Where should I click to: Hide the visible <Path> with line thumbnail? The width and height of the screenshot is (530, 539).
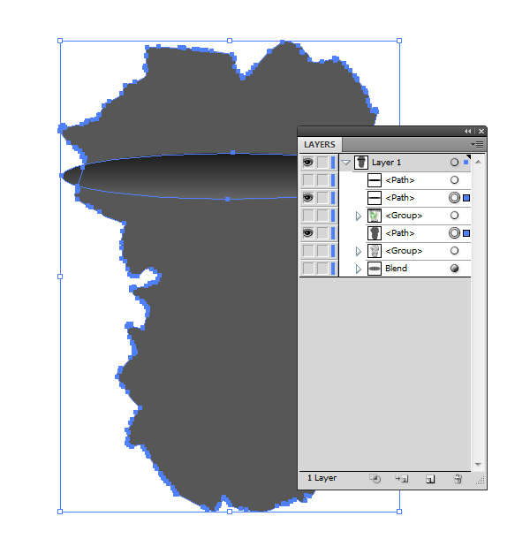[x=308, y=198]
